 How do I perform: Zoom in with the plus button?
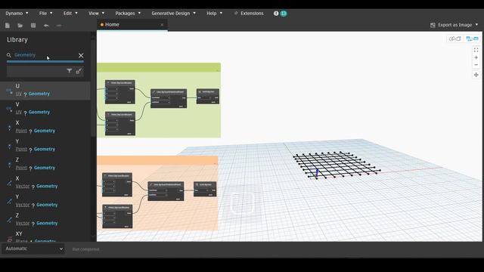click(x=476, y=57)
